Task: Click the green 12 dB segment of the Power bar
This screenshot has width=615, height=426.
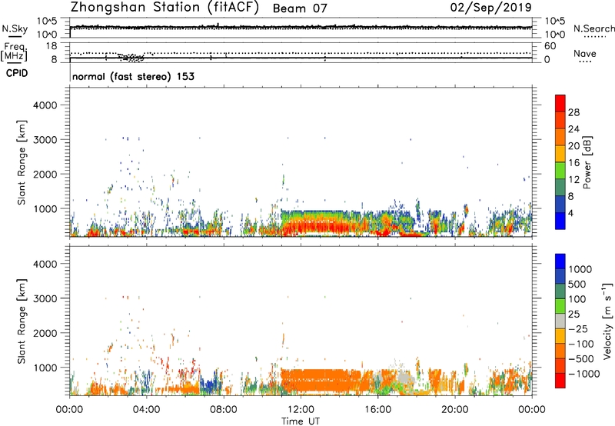Action: click(560, 171)
